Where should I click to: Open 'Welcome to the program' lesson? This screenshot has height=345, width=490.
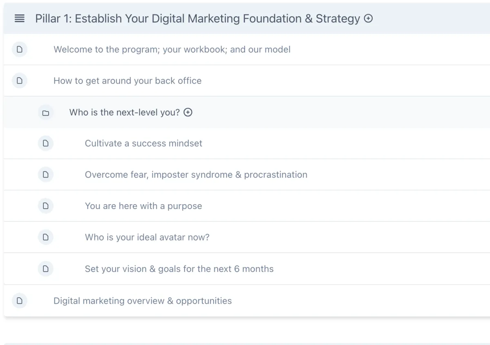pos(172,50)
